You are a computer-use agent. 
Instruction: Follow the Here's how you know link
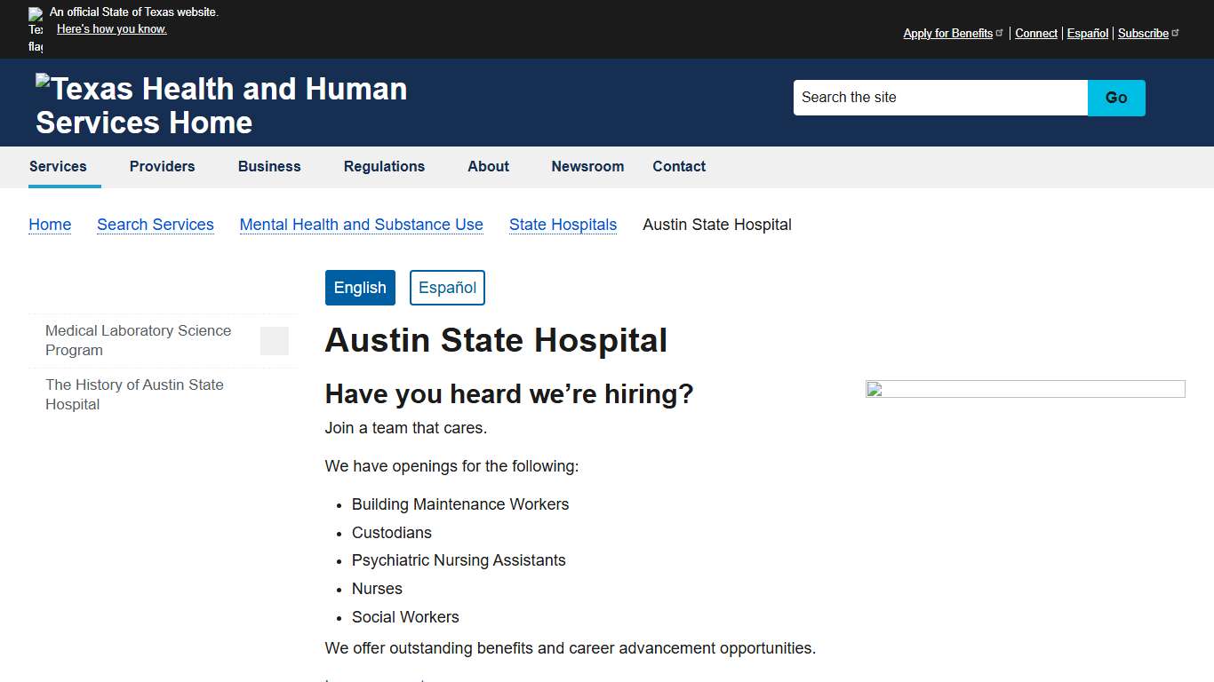coord(111,28)
